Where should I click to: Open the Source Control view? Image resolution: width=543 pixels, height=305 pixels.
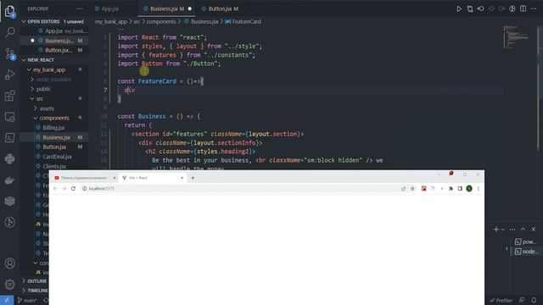pyautogui.click(x=9, y=53)
